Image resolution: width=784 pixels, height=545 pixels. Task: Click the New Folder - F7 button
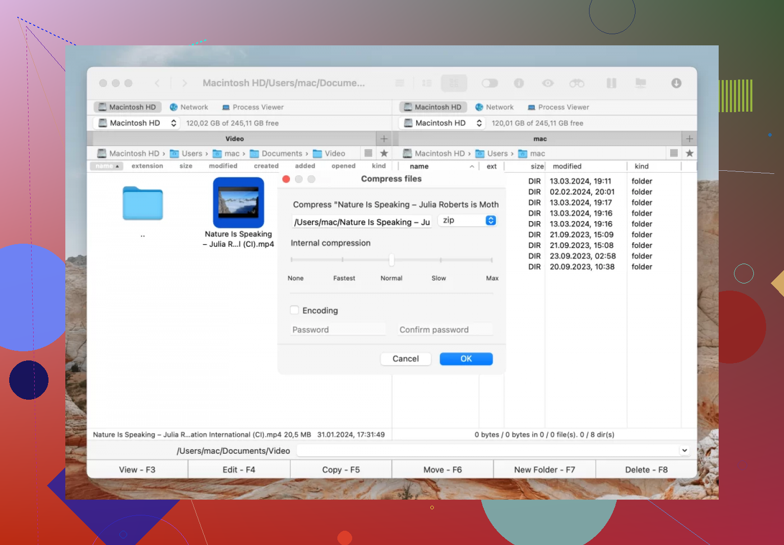point(545,470)
